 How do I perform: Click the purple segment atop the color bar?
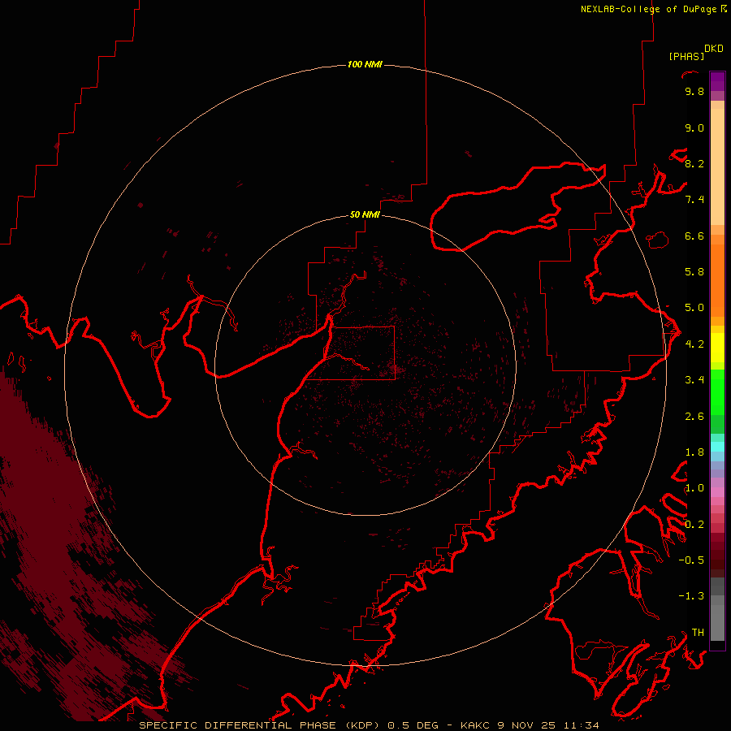[x=717, y=81]
